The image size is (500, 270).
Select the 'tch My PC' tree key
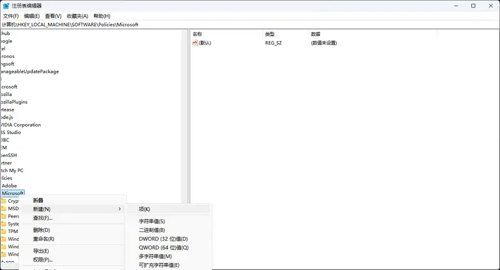pyautogui.click(x=12, y=170)
